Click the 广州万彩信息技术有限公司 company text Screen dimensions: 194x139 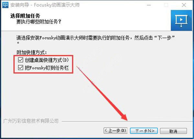[31, 121]
